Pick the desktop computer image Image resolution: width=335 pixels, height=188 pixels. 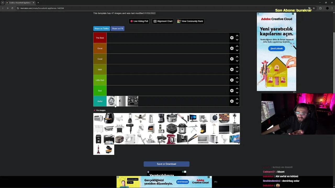(x=193, y=118)
